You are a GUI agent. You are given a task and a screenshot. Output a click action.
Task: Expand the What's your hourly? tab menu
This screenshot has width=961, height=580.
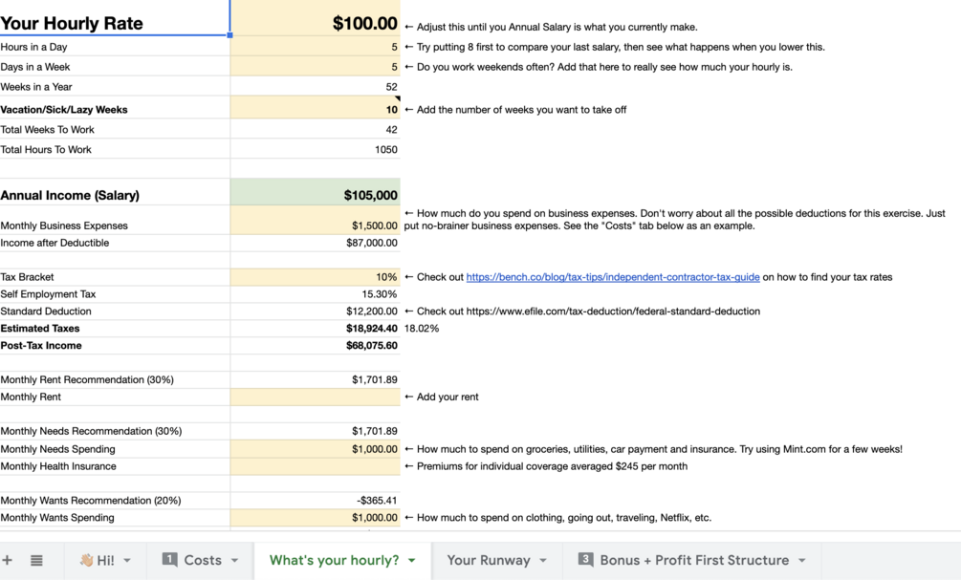click(412, 561)
